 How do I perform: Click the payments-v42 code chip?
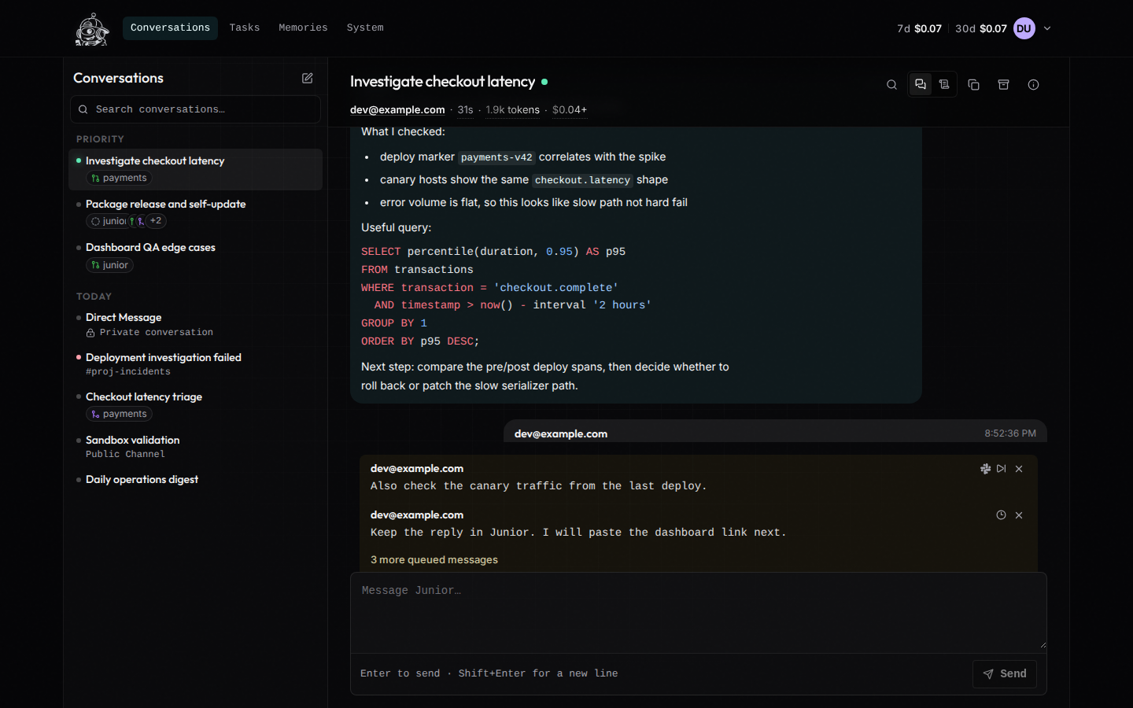tap(496, 157)
